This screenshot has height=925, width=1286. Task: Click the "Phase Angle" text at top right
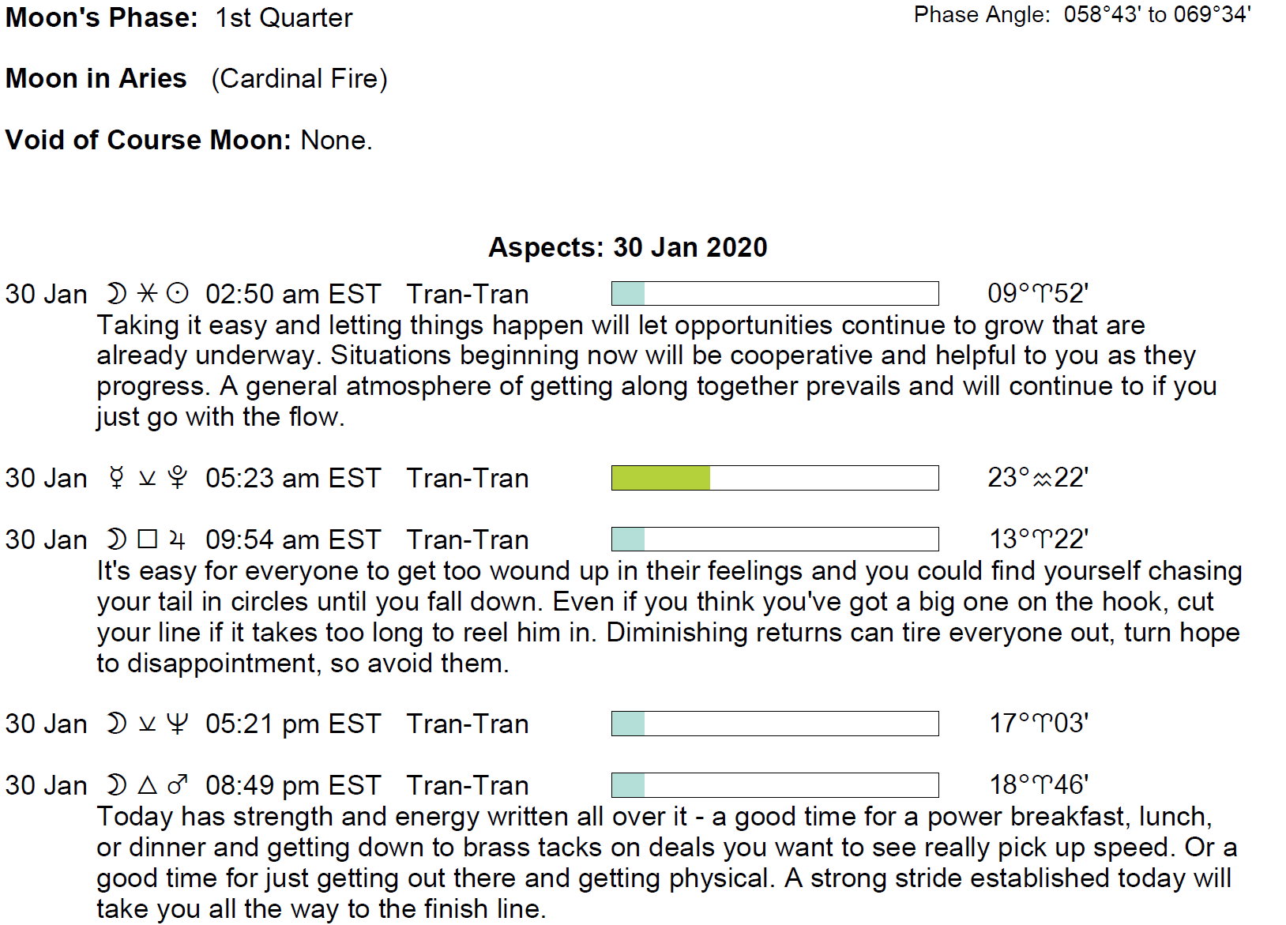tap(982, 15)
